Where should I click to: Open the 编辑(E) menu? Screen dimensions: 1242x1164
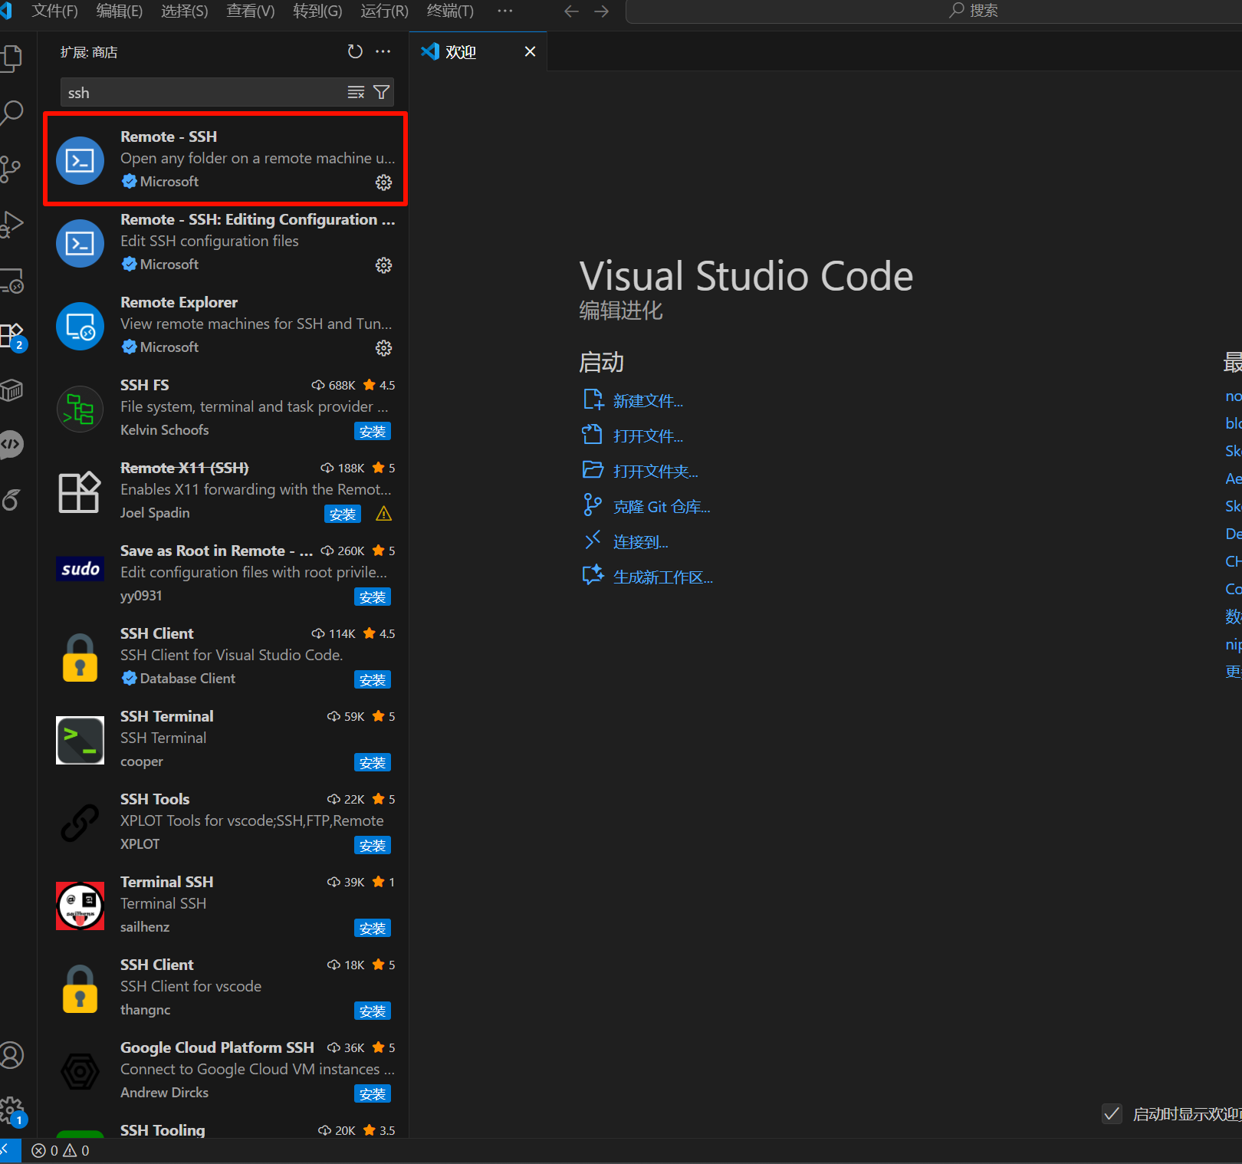click(120, 11)
